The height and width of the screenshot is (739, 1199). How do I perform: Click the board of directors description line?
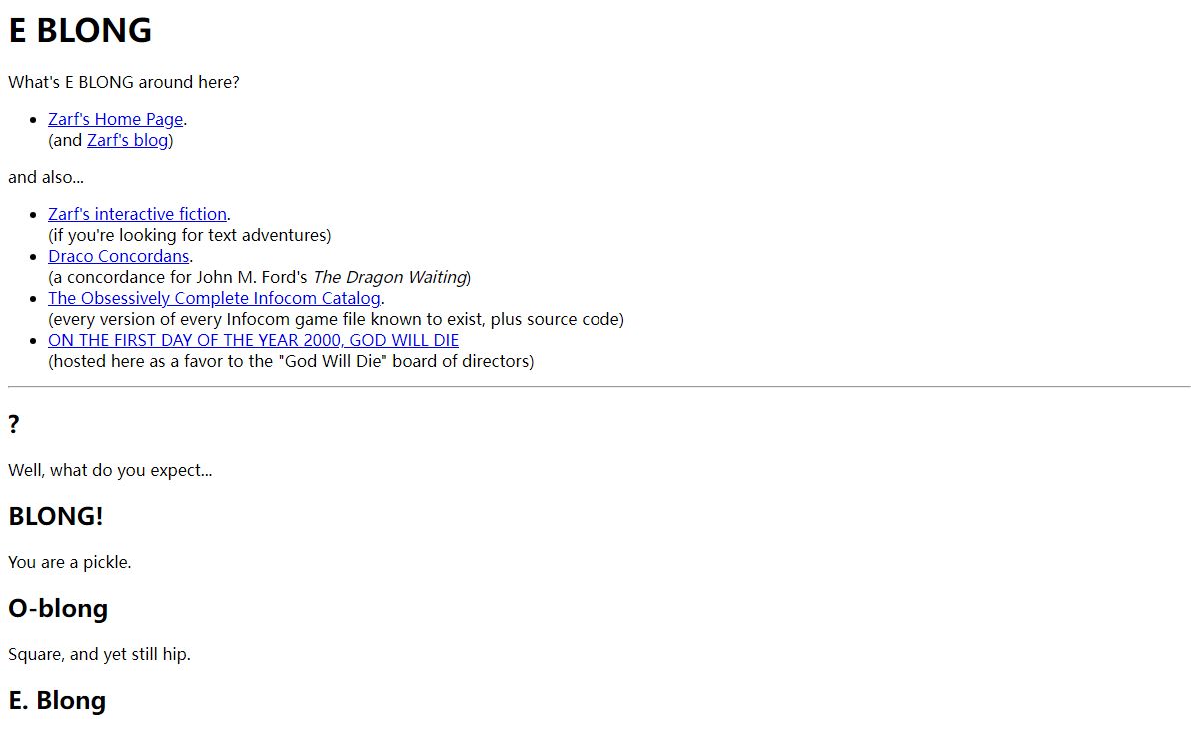[291, 361]
